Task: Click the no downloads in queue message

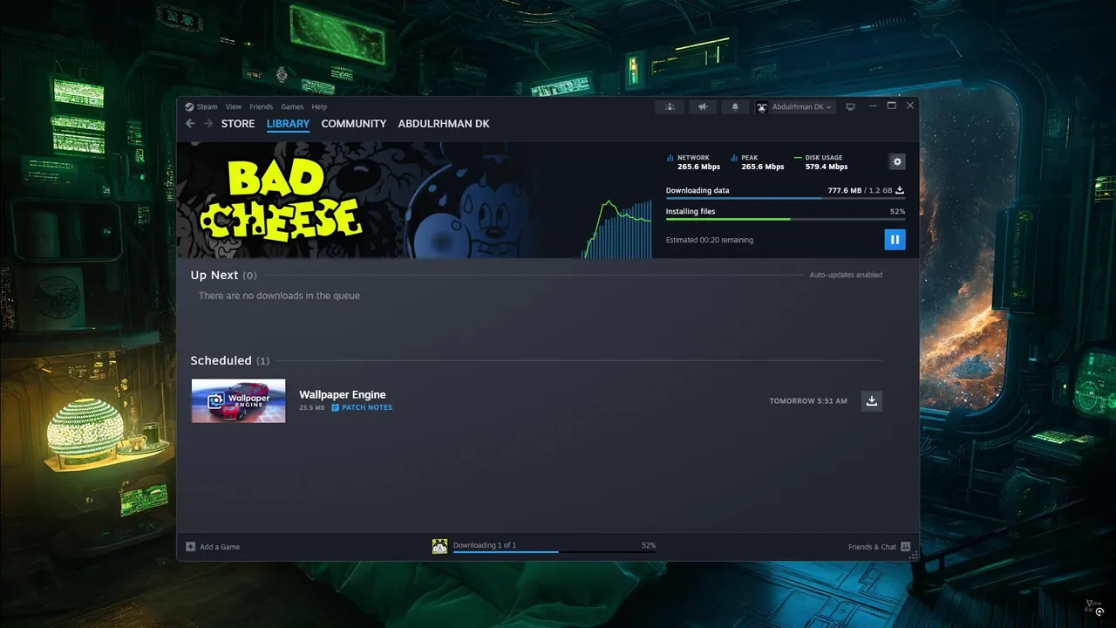Action: point(279,296)
